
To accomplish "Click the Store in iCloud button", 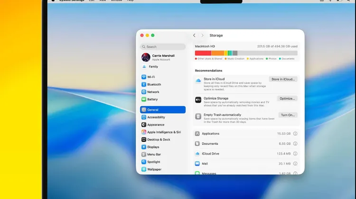I will (x=283, y=79).
